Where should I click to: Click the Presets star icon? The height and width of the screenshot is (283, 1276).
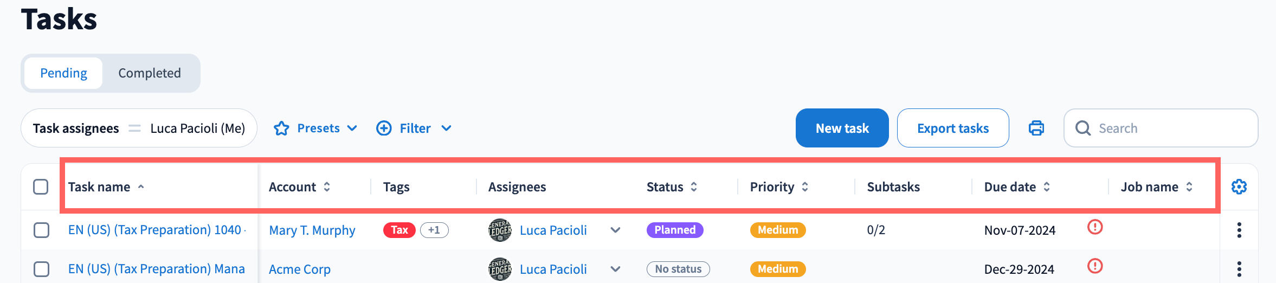click(x=281, y=128)
